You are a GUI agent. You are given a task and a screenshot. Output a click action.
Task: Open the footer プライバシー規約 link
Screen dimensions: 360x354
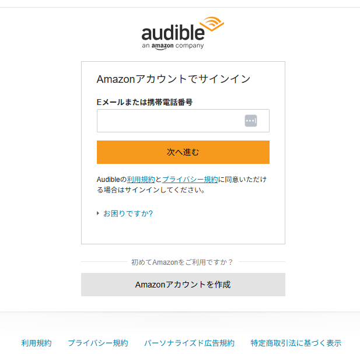[x=97, y=343]
